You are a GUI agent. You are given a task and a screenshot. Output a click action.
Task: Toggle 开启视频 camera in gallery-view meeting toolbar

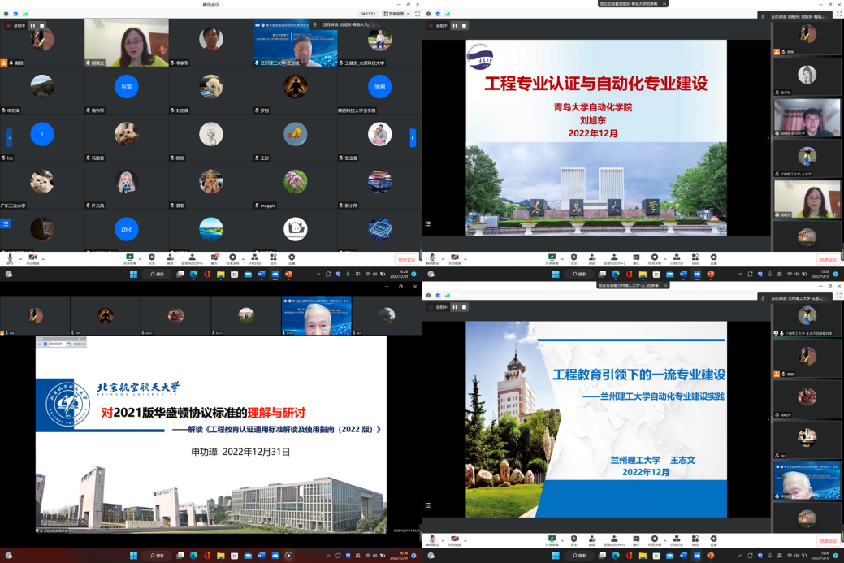tap(32, 257)
